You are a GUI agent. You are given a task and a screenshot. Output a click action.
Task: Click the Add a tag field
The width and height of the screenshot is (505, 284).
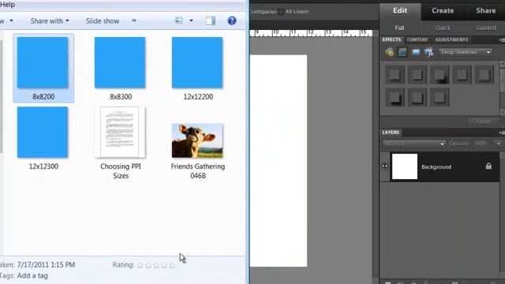(32, 275)
